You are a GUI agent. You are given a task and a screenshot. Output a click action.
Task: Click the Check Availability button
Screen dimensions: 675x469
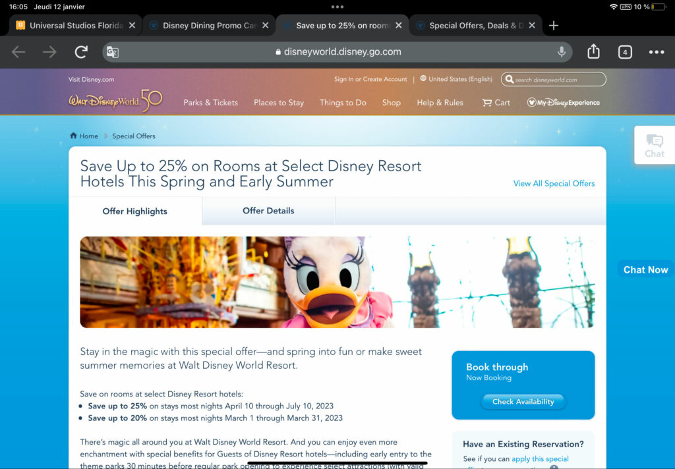523,401
